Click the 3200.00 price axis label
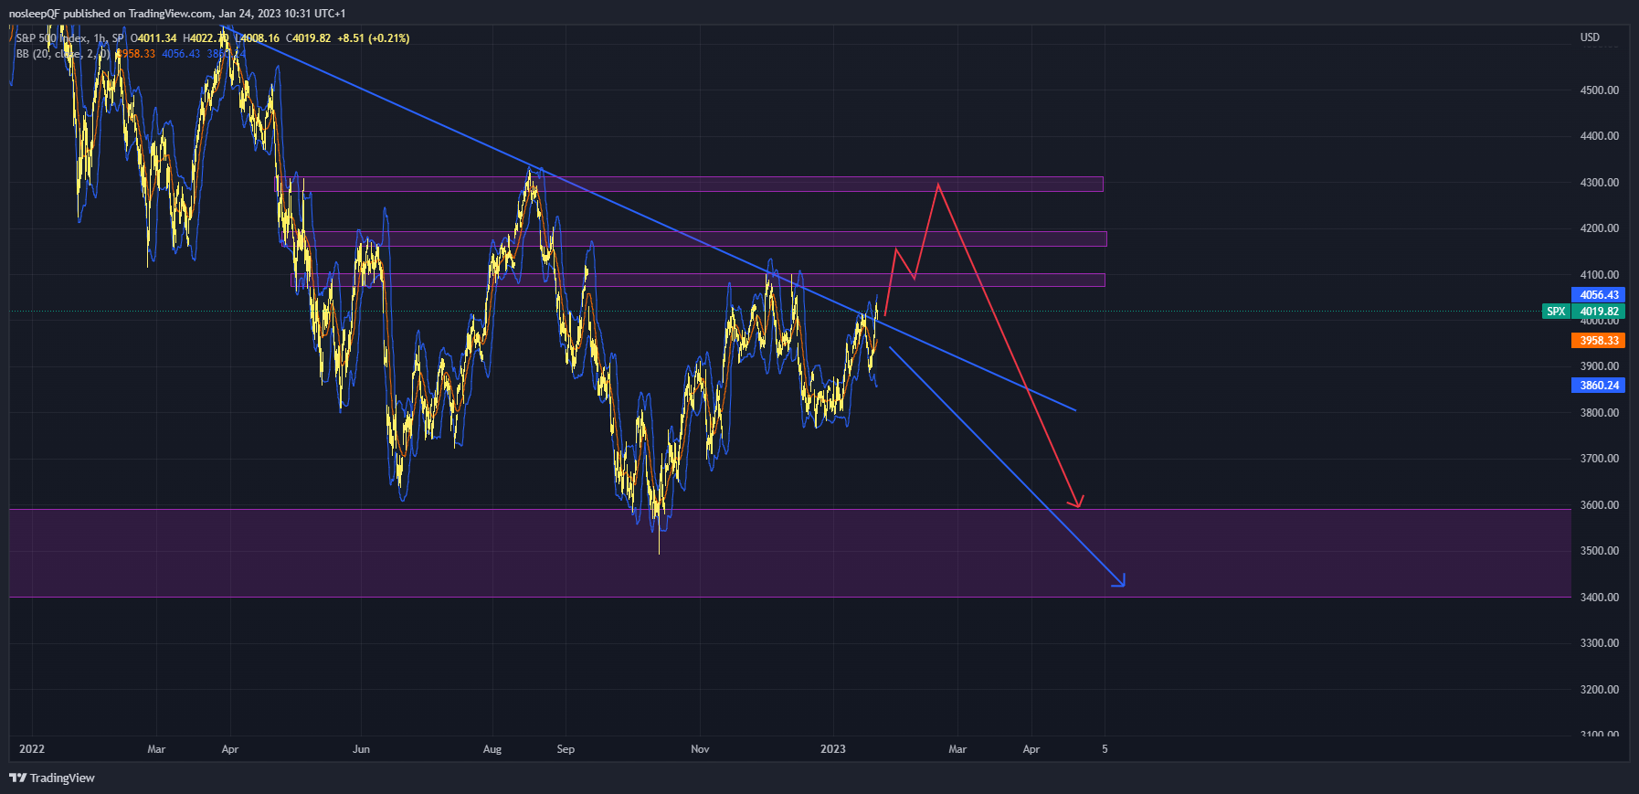 point(1600,690)
